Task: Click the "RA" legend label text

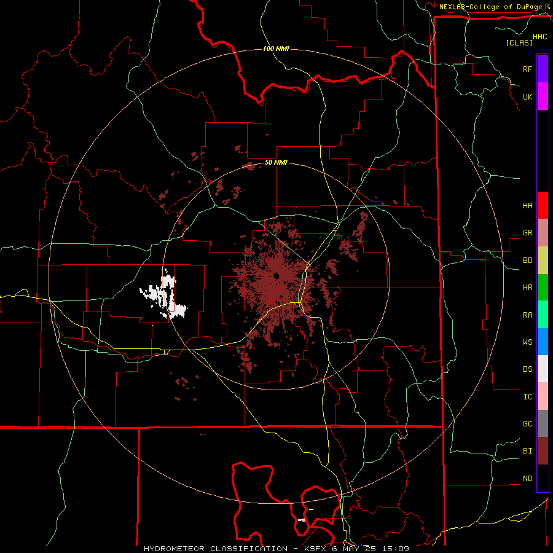Action: pos(527,315)
